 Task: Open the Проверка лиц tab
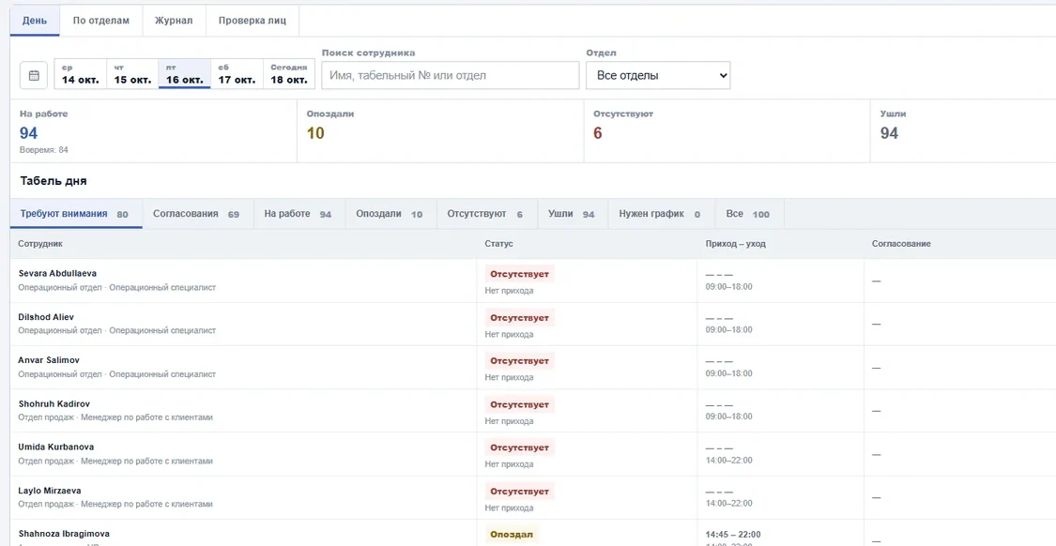point(253,21)
